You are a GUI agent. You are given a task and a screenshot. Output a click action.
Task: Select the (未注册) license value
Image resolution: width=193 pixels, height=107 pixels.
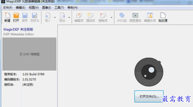point(28,85)
